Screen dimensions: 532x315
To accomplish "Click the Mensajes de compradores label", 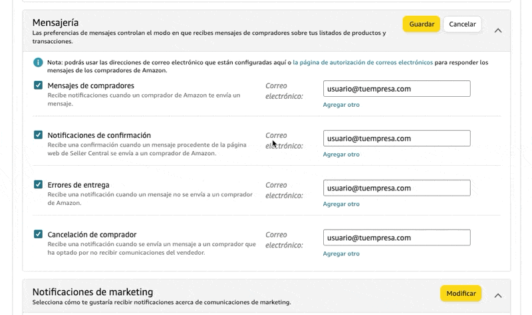I will point(90,86).
